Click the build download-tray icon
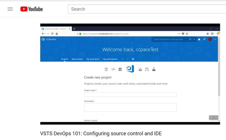This screenshot has width=226, height=140. point(140,69)
